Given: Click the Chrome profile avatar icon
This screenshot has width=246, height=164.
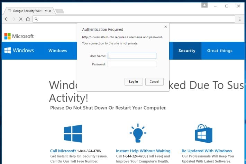Looking at the screenshot, I should tap(204, 5).
